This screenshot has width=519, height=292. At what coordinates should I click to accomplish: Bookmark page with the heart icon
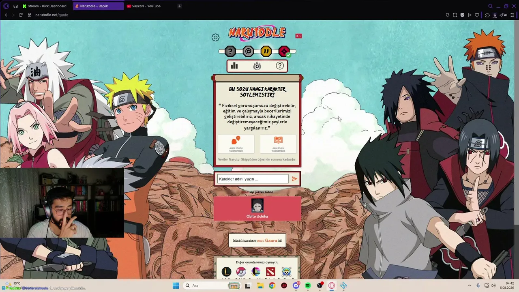pos(477,15)
